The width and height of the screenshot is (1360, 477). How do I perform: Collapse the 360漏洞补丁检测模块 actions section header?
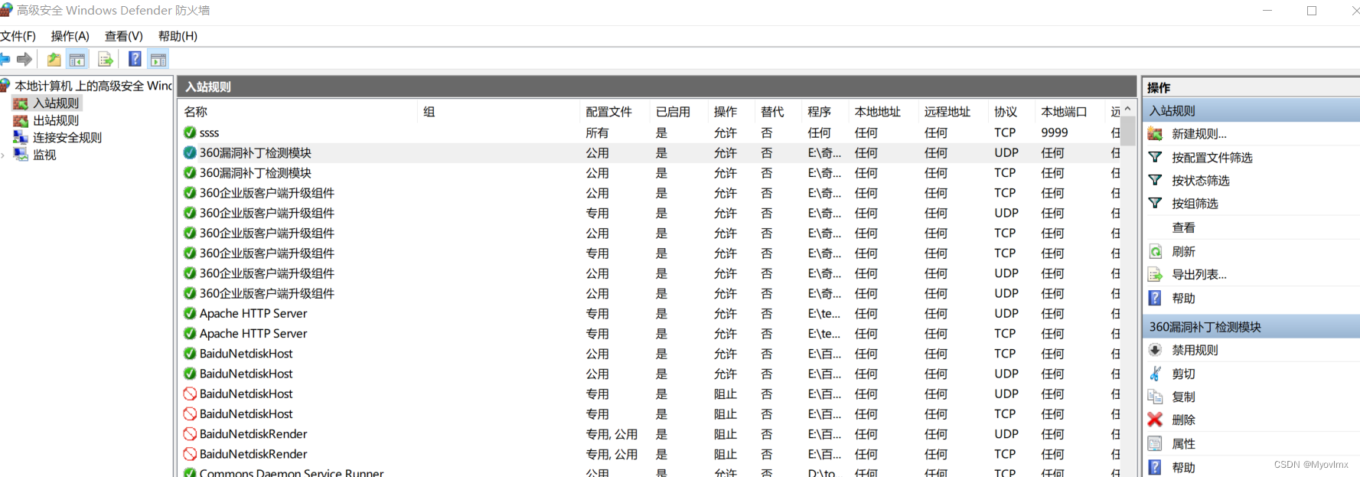coord(1251,327)
